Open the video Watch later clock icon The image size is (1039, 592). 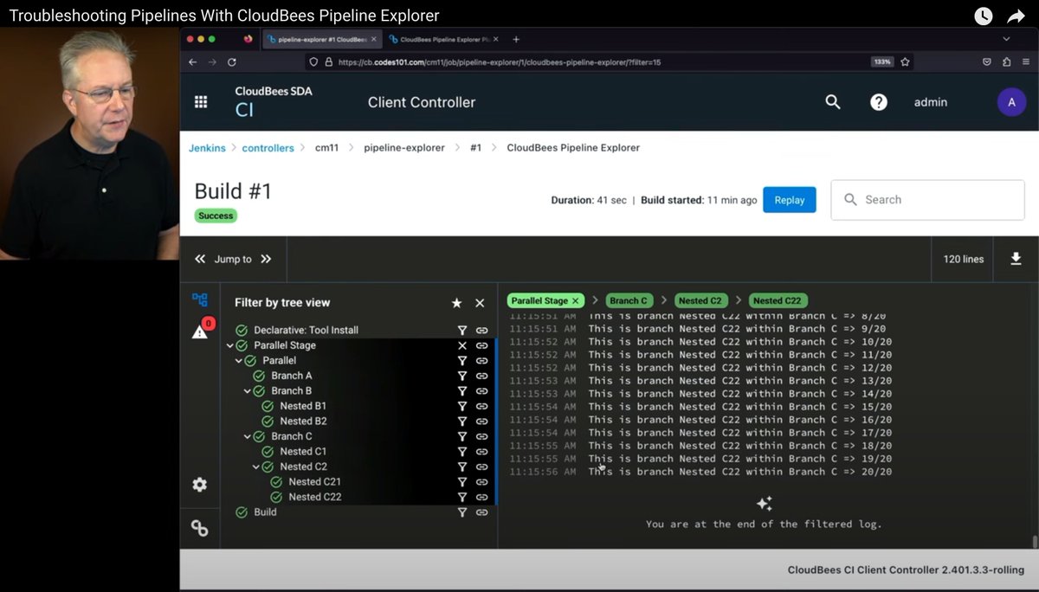coord(984,16)
